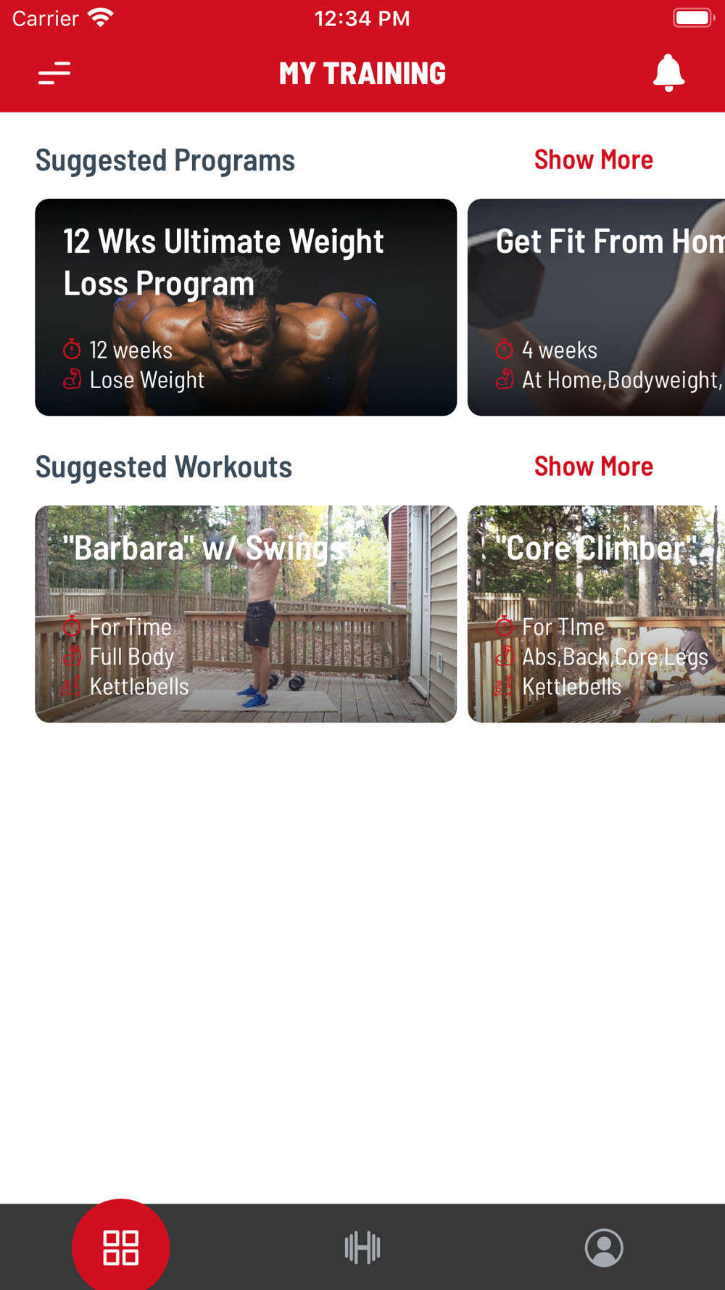Open the dashboard grid tab
The image size is (725, 1290).
click(x=121, y=1247)
